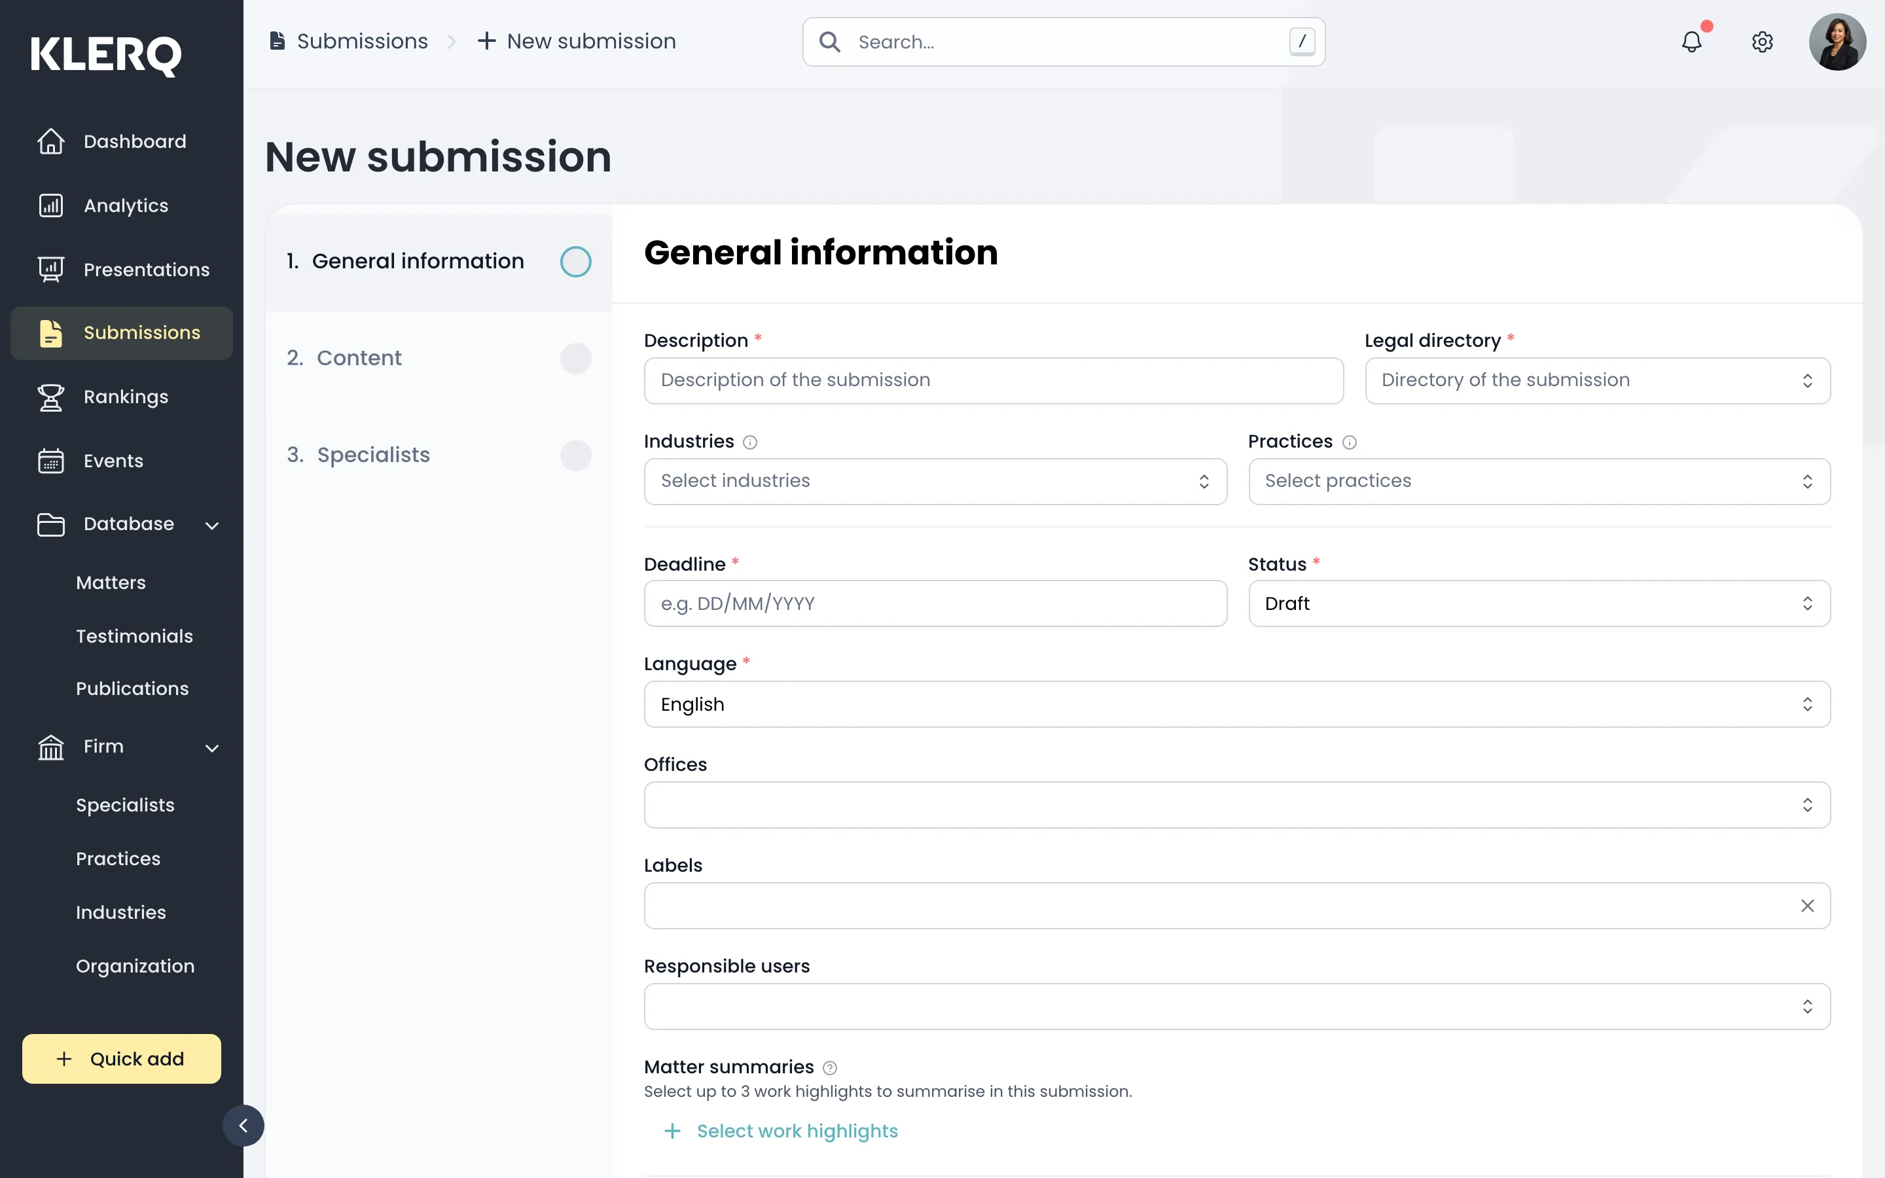Click the Rankings trophy icon
This screenshot has height=1178, width=1885.
pyautogui.click(x=52, y=397)
